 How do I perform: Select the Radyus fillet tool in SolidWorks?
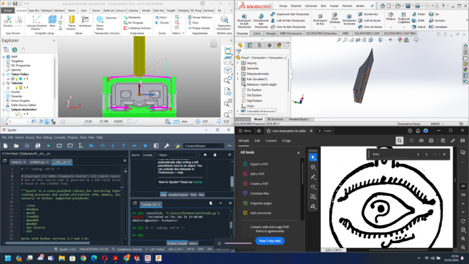coord(391,16)
